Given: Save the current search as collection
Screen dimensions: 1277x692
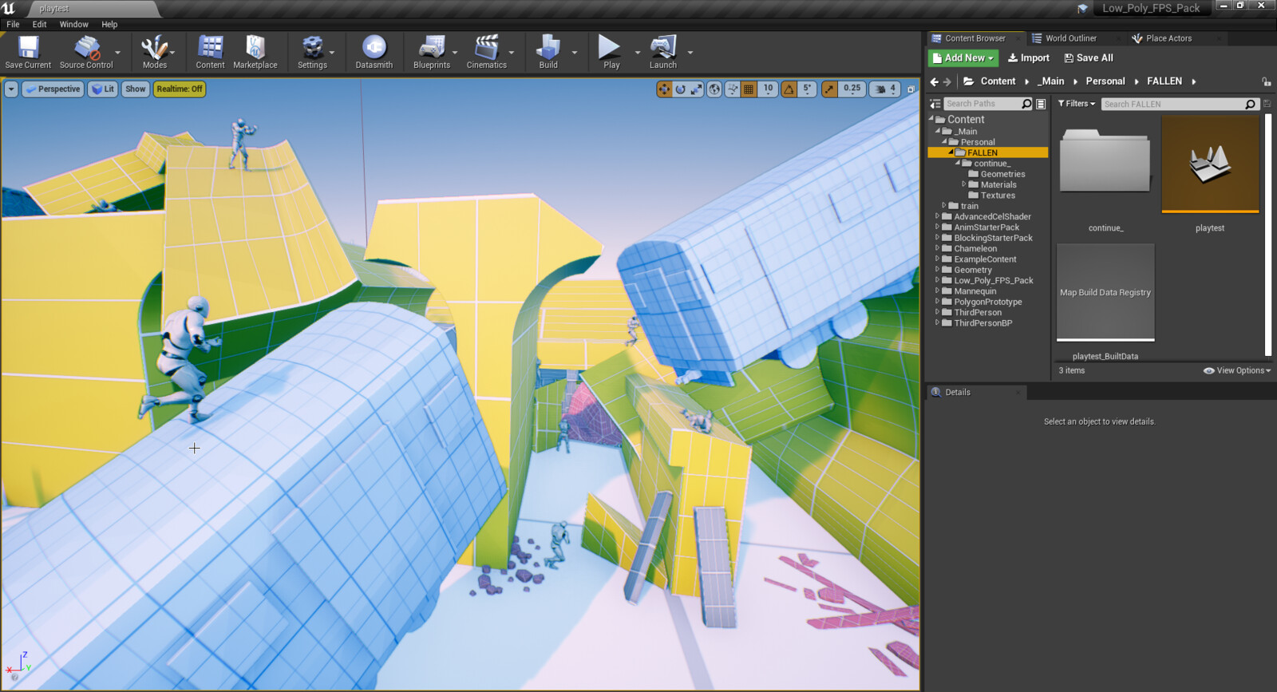Looking at the screenshot, I should point(1267,104).
